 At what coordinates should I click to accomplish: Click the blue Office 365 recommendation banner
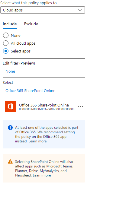click(44, 134)
